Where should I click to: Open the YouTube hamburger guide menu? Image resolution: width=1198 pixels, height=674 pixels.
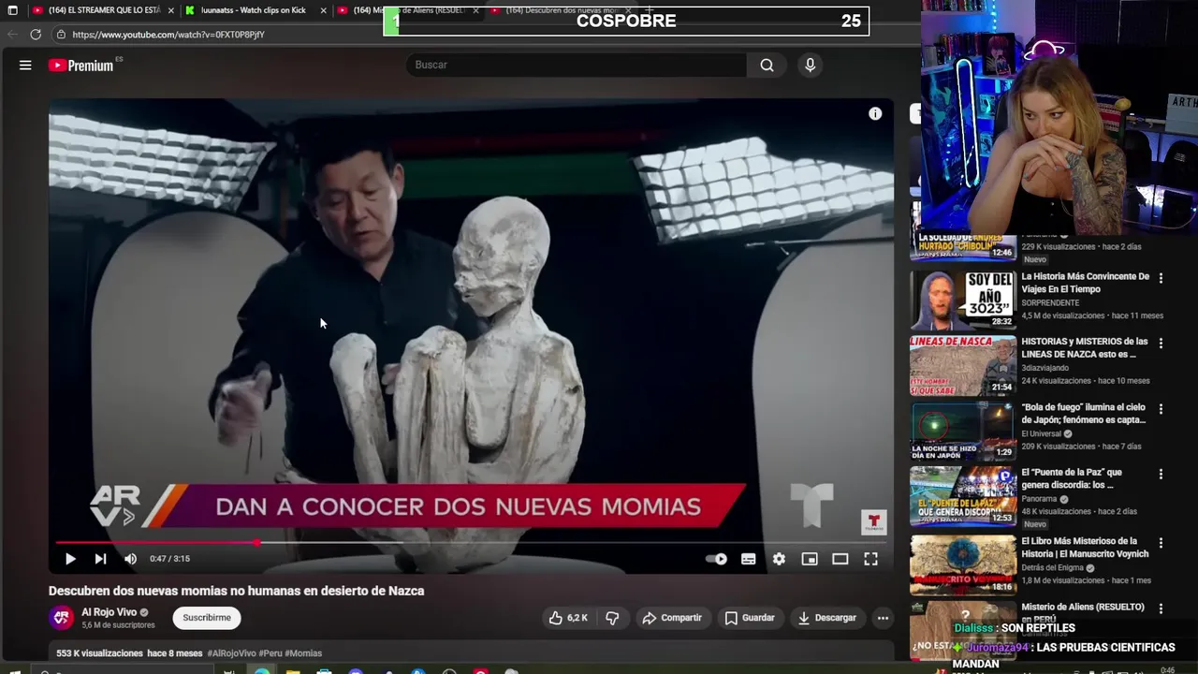[x=25, y=65]
